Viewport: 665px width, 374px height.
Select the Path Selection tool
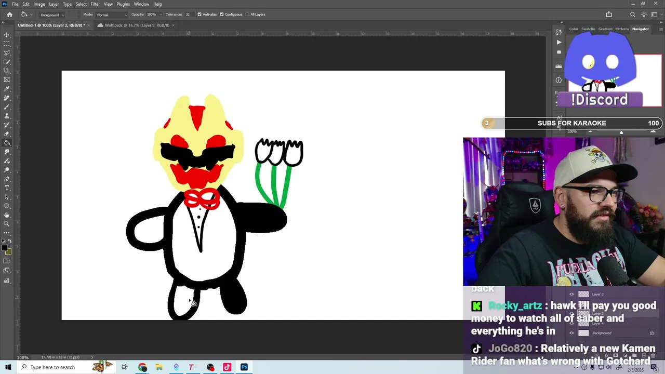pos(7,197)
